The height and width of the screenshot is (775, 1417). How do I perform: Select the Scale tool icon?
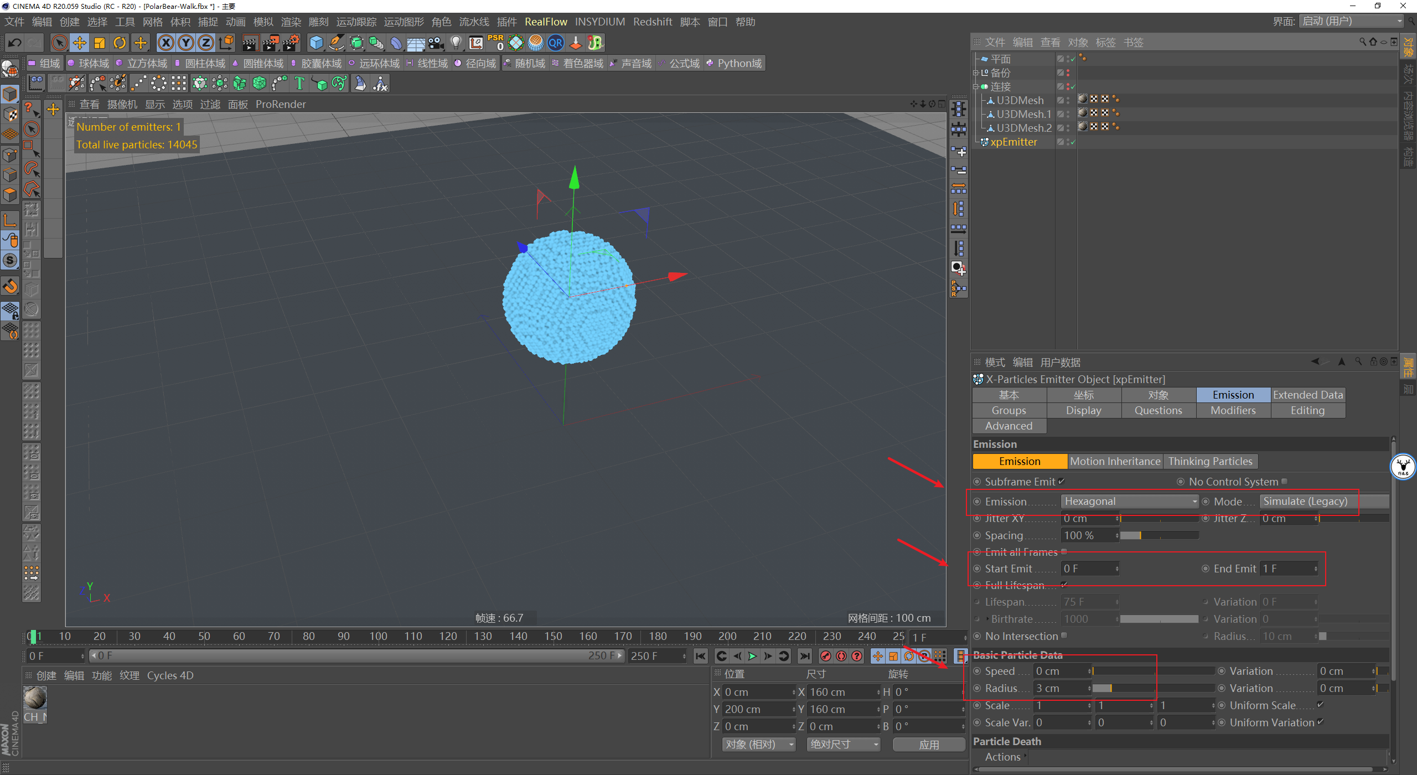100,43
